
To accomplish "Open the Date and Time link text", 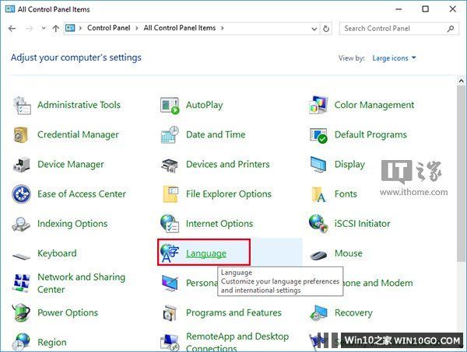I will [216, 134].
